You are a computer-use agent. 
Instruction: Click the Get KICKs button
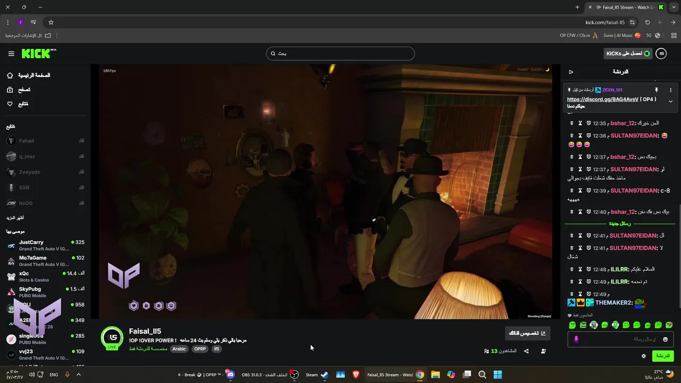[x=628, y=53]
